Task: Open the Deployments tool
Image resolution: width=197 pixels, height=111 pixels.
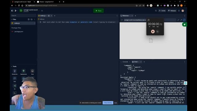Action: (23, 72)
